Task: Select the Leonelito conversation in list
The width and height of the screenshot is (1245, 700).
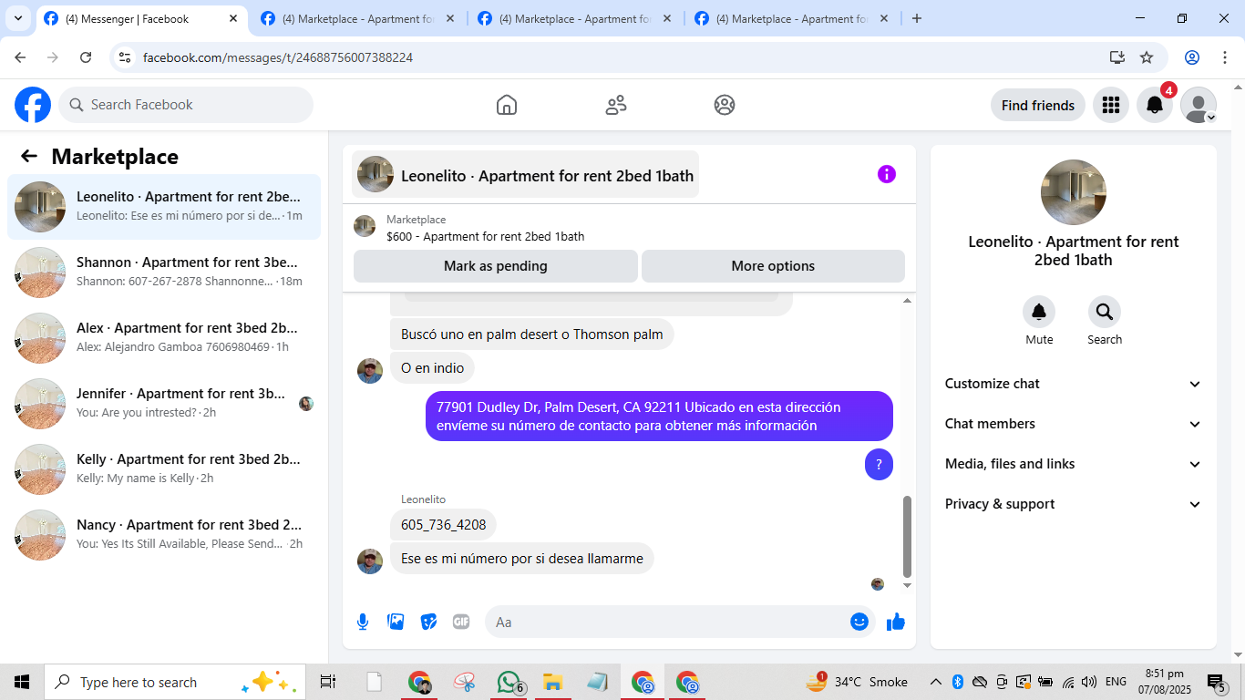Action: 164,207
